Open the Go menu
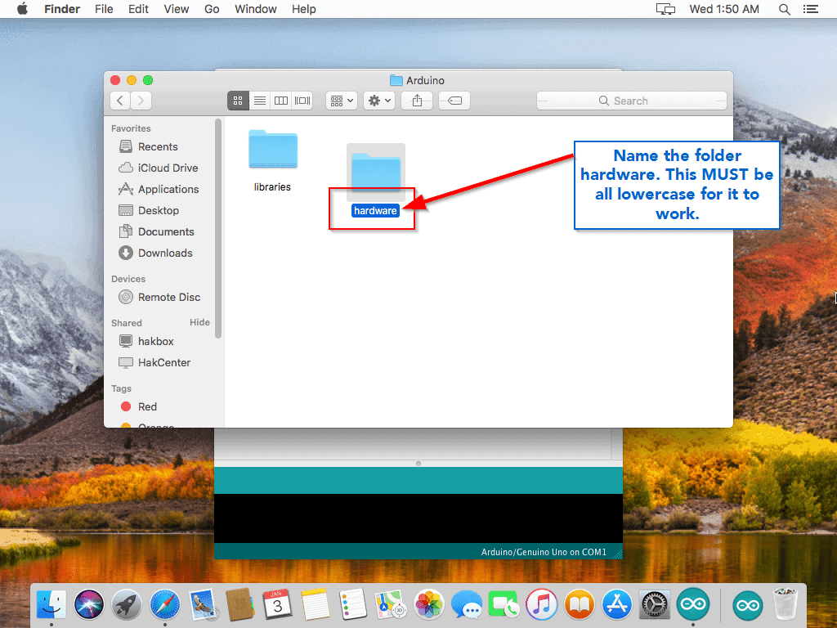Image resolution: width=837 pixels, height=628 pixels. click(212, 9)
